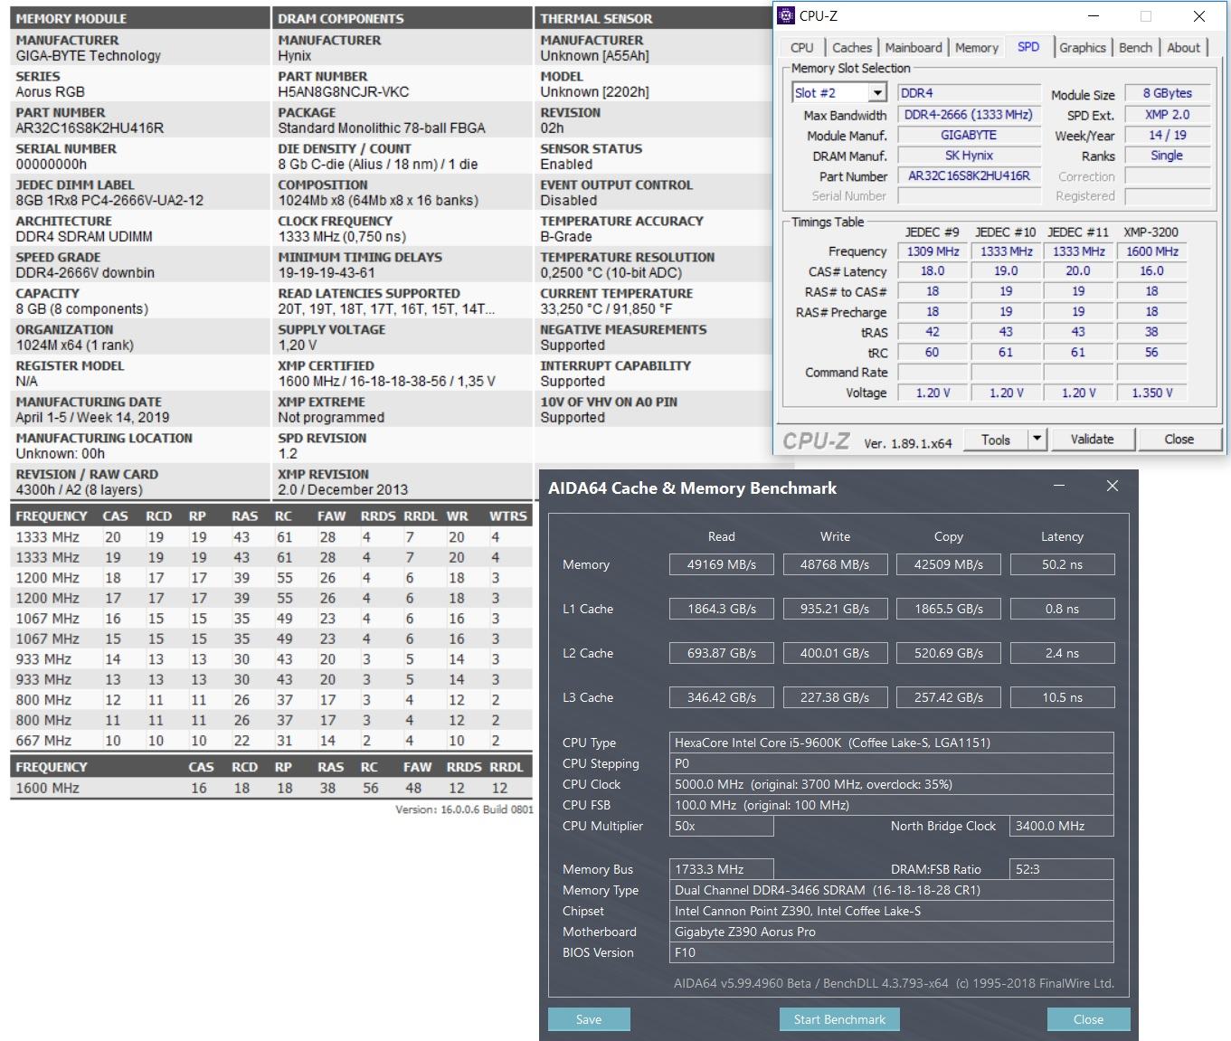
Task: Click the DRAM Manuf. field showing SK Hynix
Action: coord(969,156)
